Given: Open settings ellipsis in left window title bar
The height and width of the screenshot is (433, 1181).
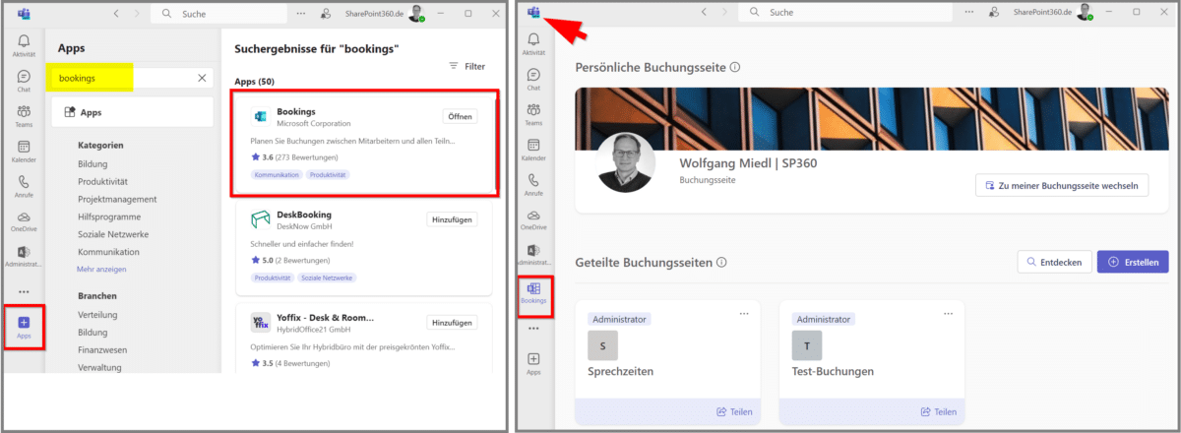Looking at the screenshot, I should (x=301, y=13).
